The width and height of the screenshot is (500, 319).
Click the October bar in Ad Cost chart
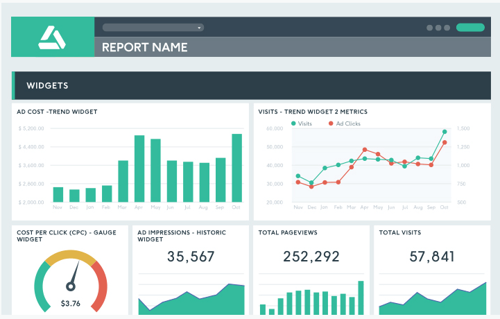click(x=236, y=168)
